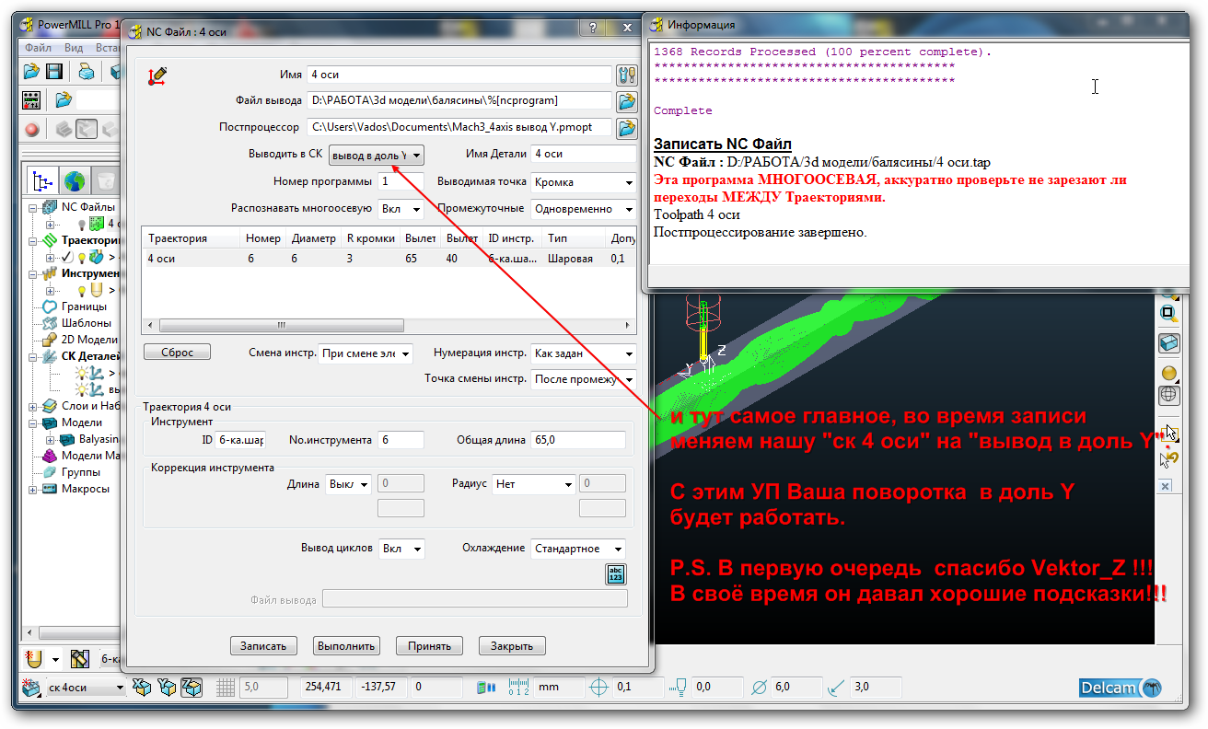Browse for output file folder icon

pos(627,100)
